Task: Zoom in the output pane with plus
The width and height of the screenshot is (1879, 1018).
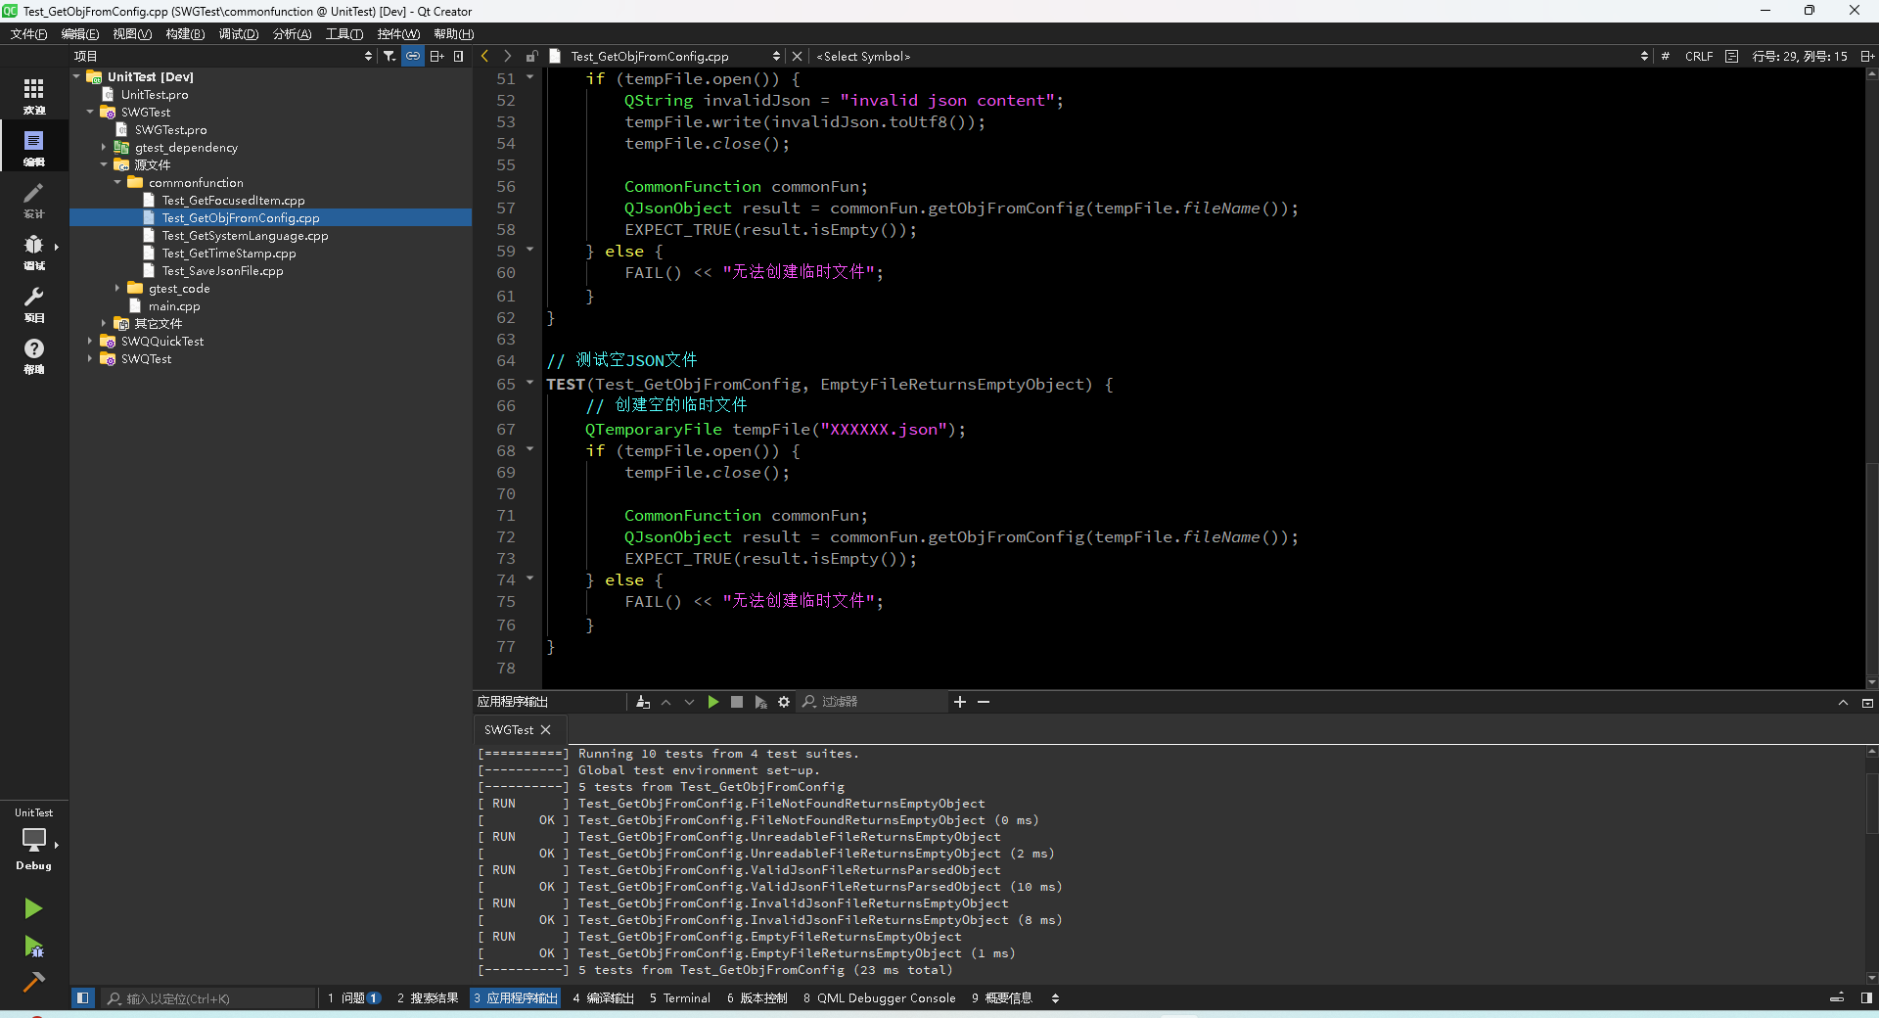Action: tap(960, 702)
